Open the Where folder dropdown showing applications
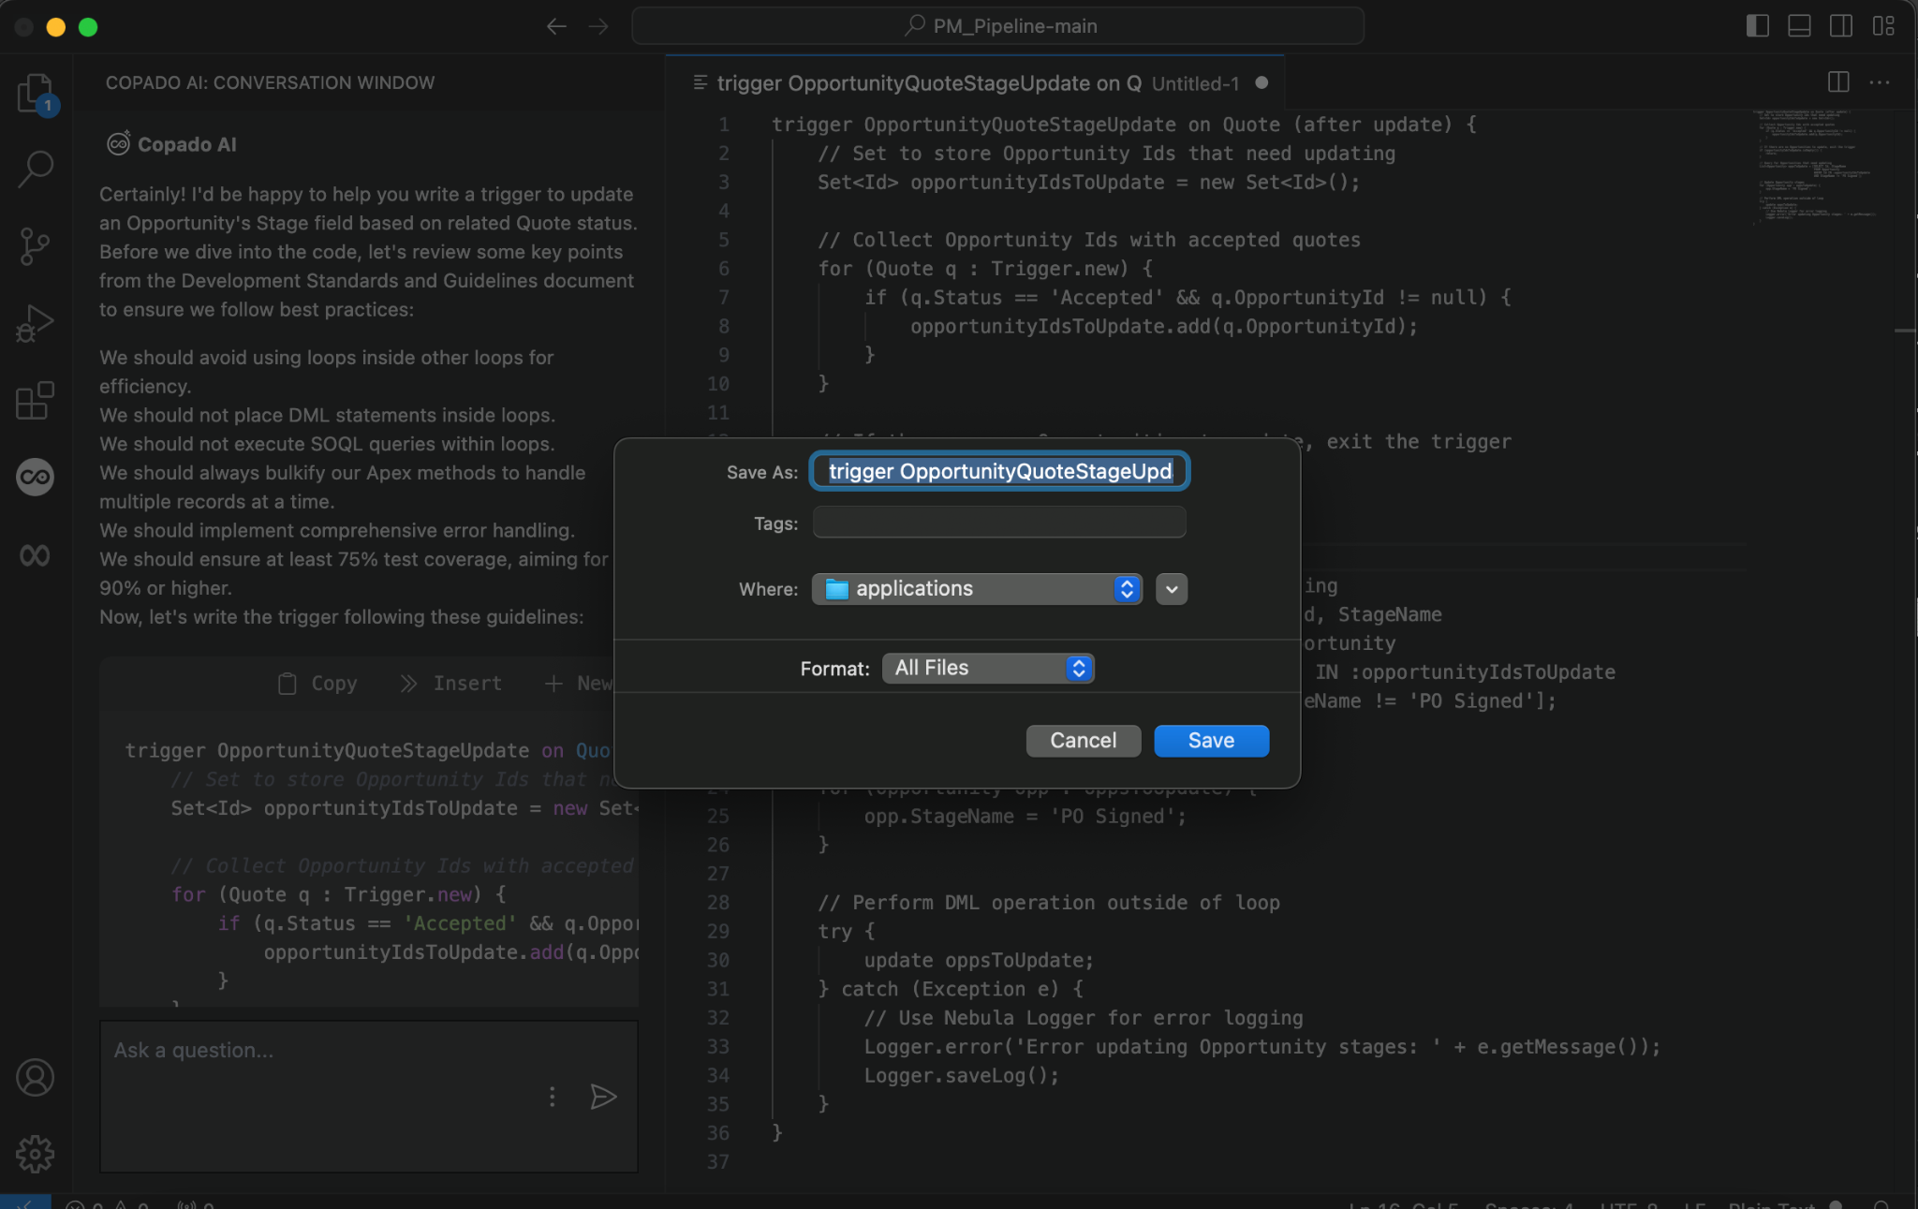The height and width of the screenshot is (1209, 1918). (x=977, y=589)
